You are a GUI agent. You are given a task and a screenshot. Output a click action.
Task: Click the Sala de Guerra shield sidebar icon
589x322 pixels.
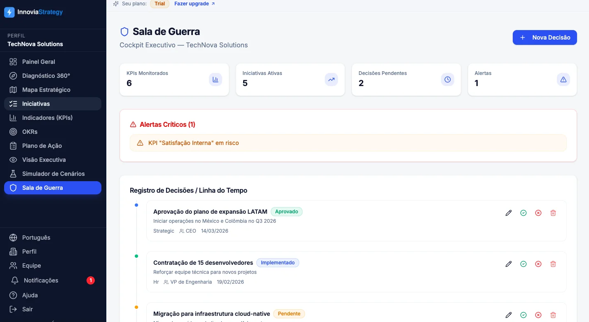[13, 188]
